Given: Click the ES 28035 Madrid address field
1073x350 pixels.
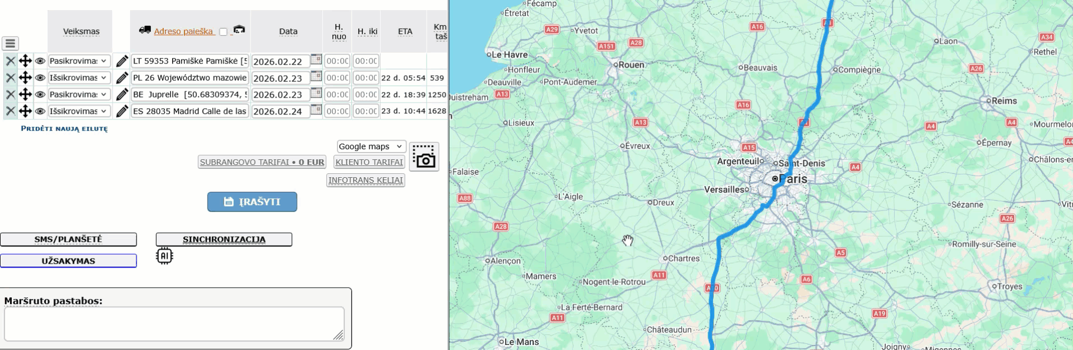Looking at the screenshot, I should (x=190, y=111).
